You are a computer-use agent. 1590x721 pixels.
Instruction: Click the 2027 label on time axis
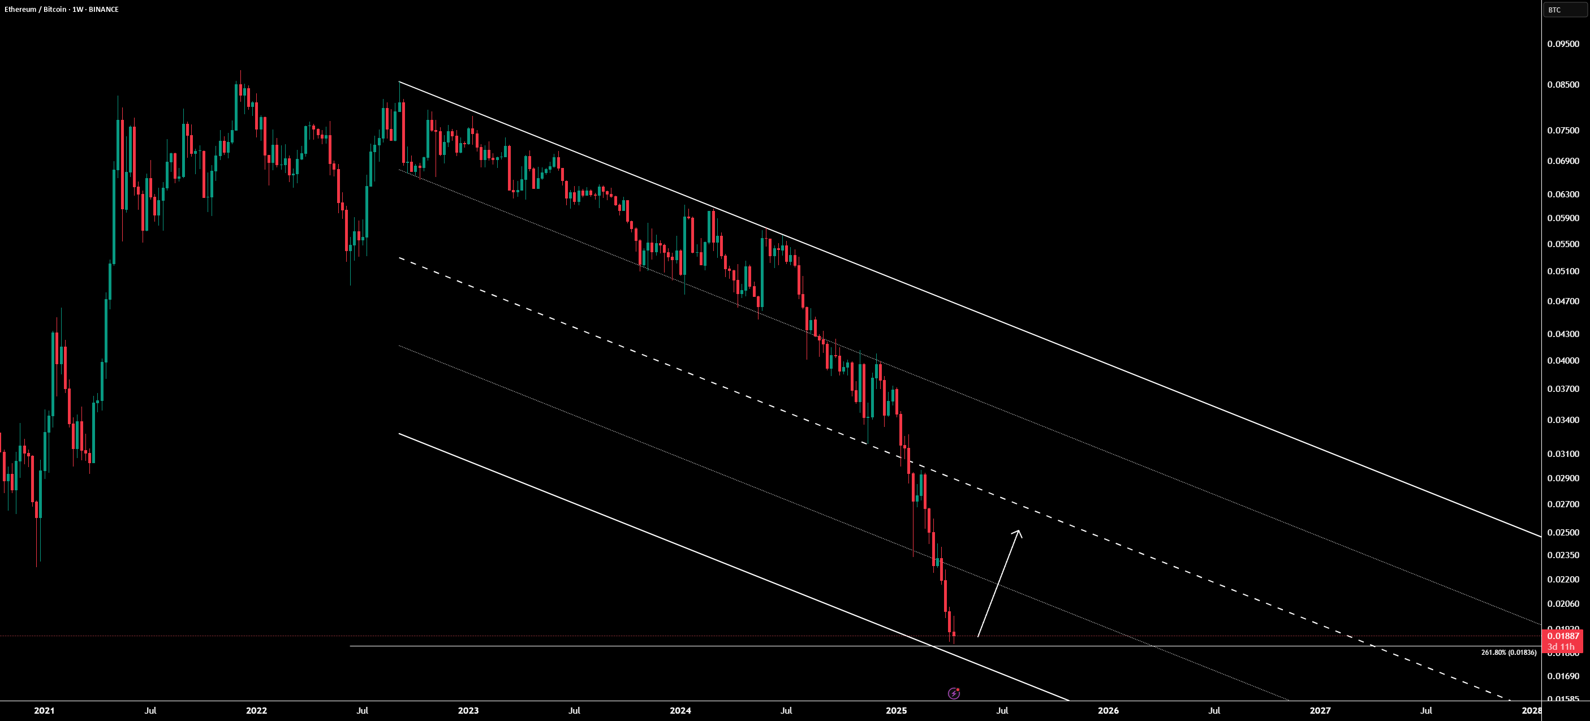(x=1320, y=710)
